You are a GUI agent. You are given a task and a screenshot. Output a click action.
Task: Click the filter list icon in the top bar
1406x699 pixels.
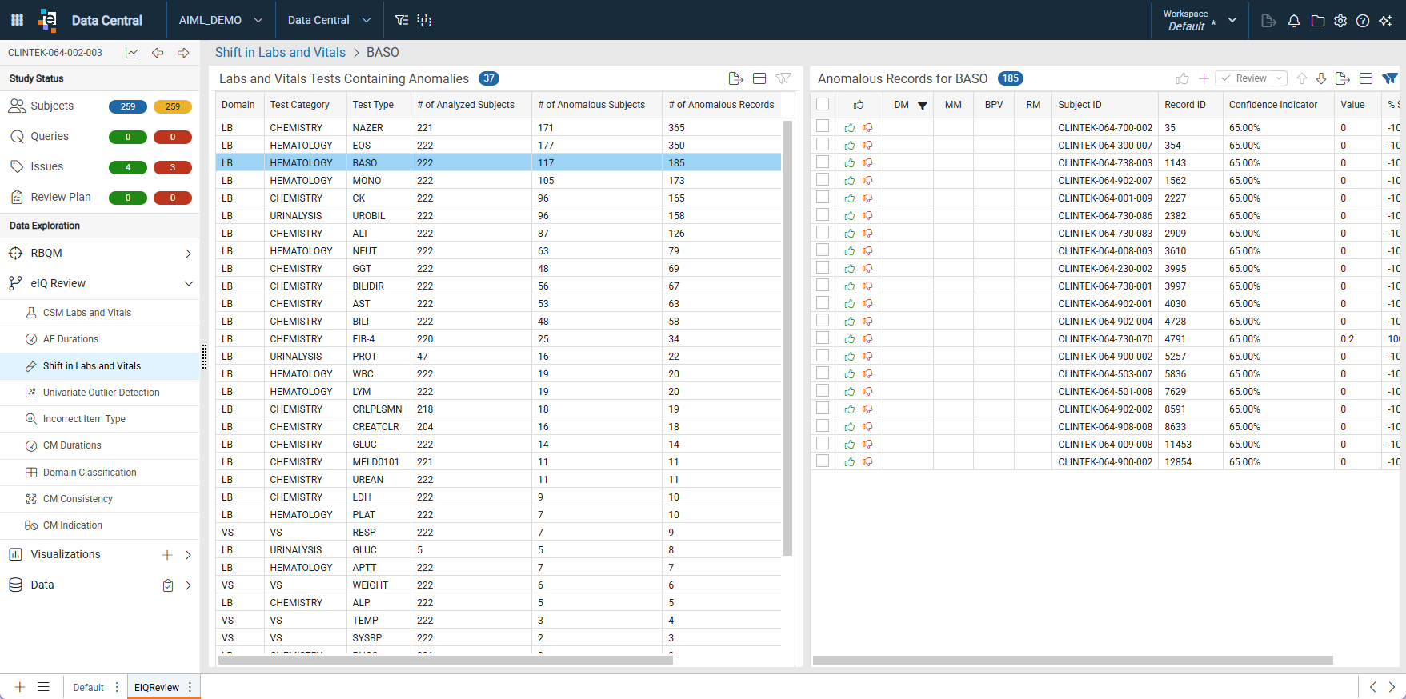[x=402, y=20]
